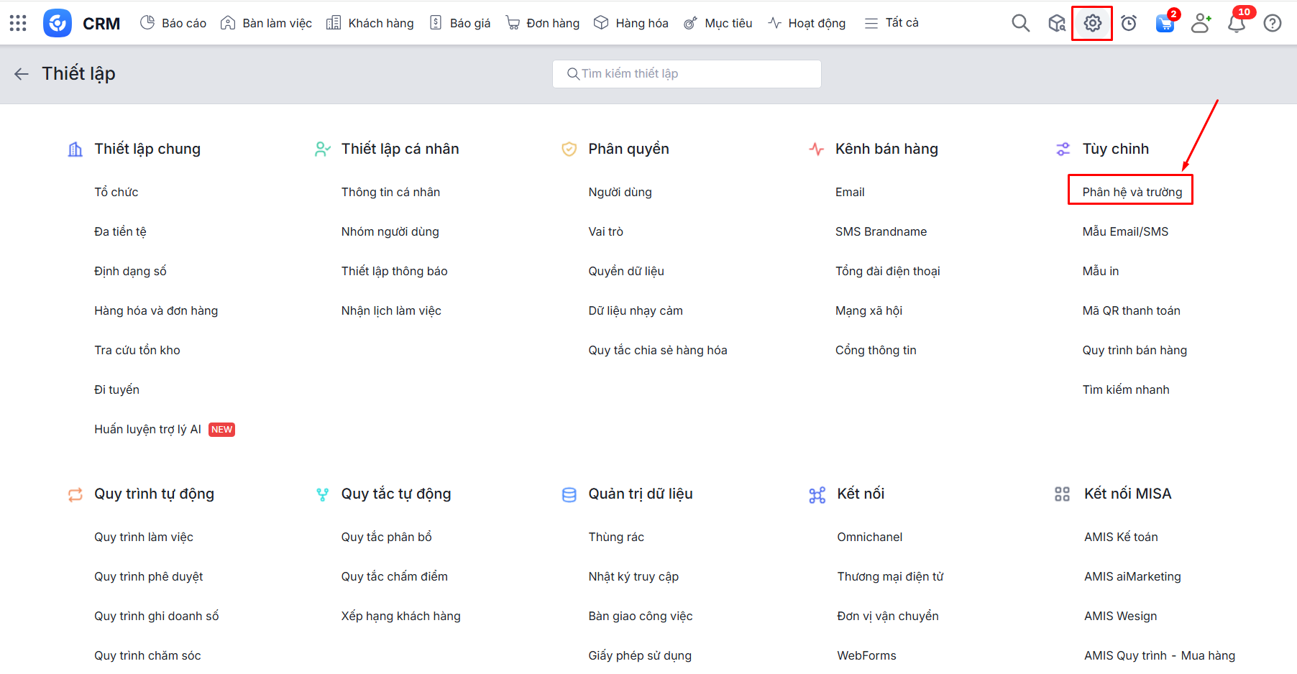Screen dimensions: 1297x674
Task: Open the shopping cart icon with badge
Action: tap(1165, 23)
